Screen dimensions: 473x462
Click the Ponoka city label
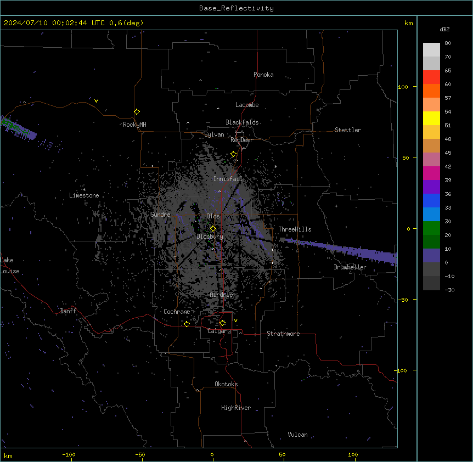263,75
